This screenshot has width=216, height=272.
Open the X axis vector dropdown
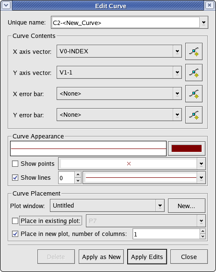click(177, 51)
